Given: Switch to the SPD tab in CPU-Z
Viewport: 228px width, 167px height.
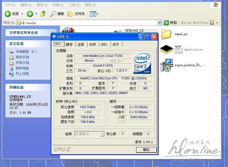Looking at the screenshot, I should (104, 44).
